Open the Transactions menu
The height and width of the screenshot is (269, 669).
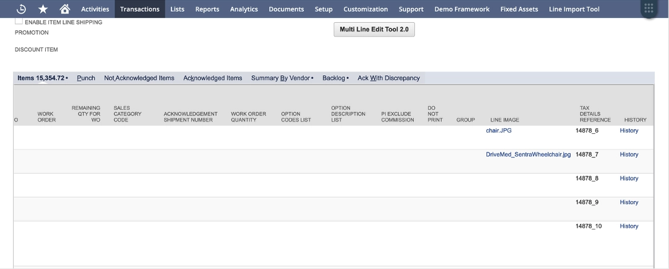(140, 9)
